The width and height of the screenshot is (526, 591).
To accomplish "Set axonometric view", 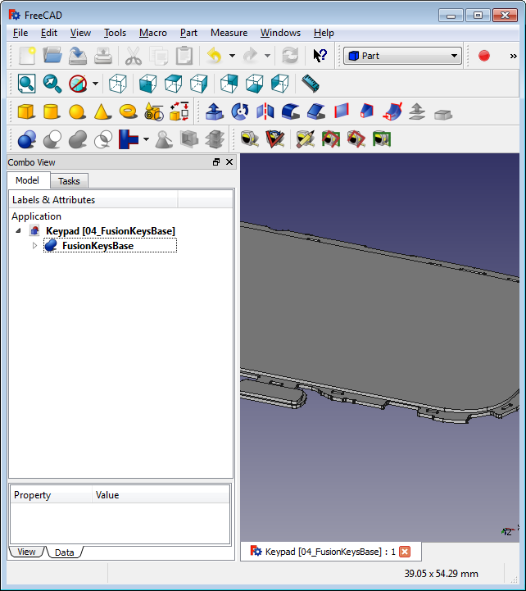I will [x=117, y=84].
